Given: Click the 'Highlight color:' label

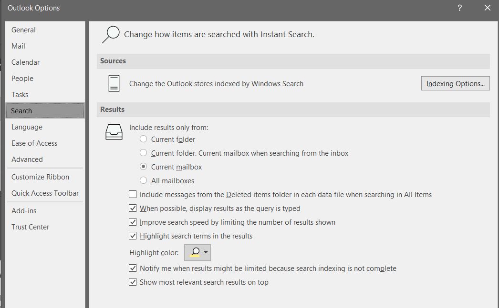Looking at the screenshot, I should pos(154,253).
